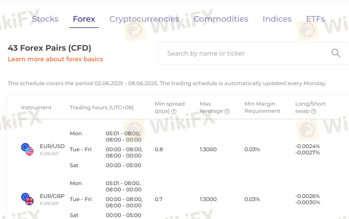Click the EUR/GBP flag pair icon

pos(27,199)
